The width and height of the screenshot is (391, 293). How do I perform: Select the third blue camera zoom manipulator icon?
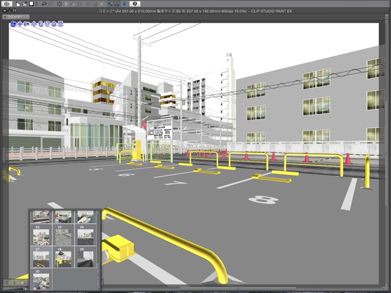(x=25, y=24)
